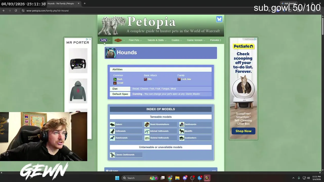Click the Lock Jaw ability icon

179,79
